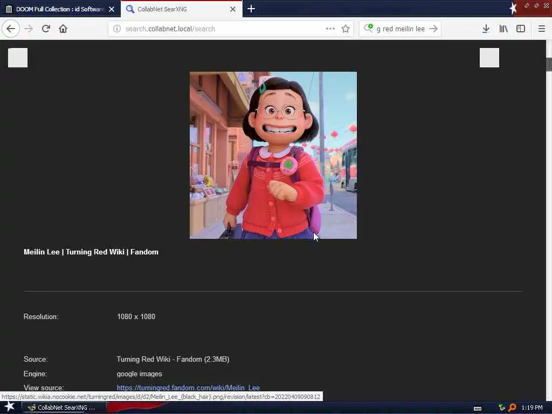Select the 'Turning Red Wiki - Fandom (2.3MB)' text

coord(173,359)
